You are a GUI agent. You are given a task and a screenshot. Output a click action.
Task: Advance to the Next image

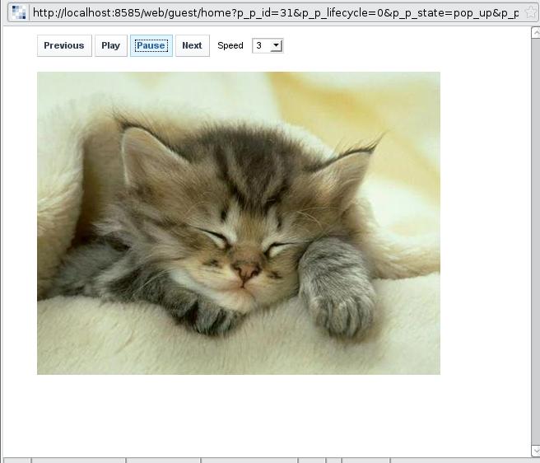click(x=192, y=46)
